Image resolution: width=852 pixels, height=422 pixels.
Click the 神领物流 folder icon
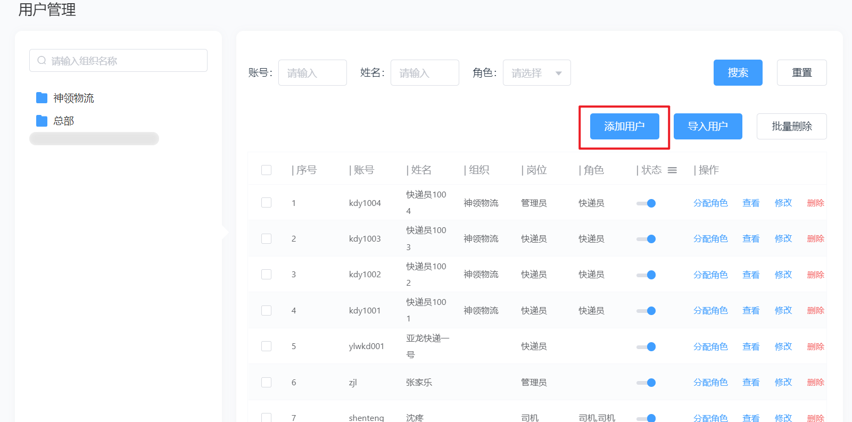coord(42,97)
